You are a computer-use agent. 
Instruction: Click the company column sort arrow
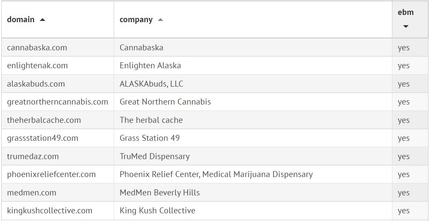coord(160,20)
